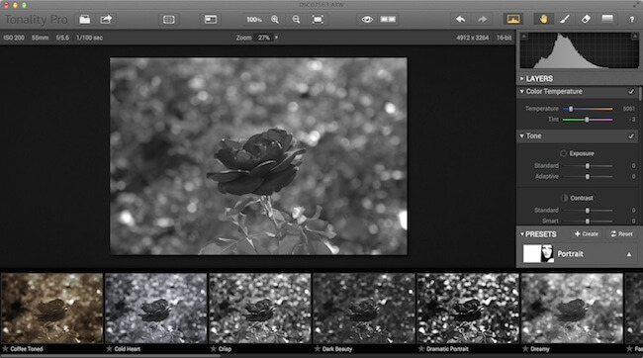643x358 pixels.
Task: Toggle the side panel layout icon
Action: (211, 19)
